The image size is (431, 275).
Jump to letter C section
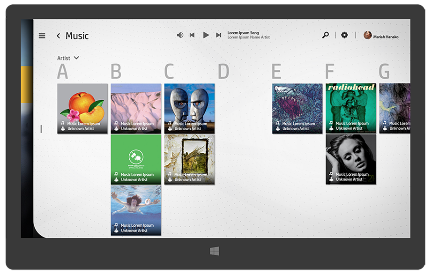pos(169,71)
